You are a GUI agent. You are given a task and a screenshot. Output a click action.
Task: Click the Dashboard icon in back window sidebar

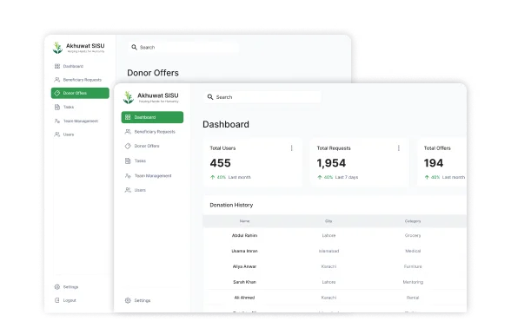tap(57, 66)
